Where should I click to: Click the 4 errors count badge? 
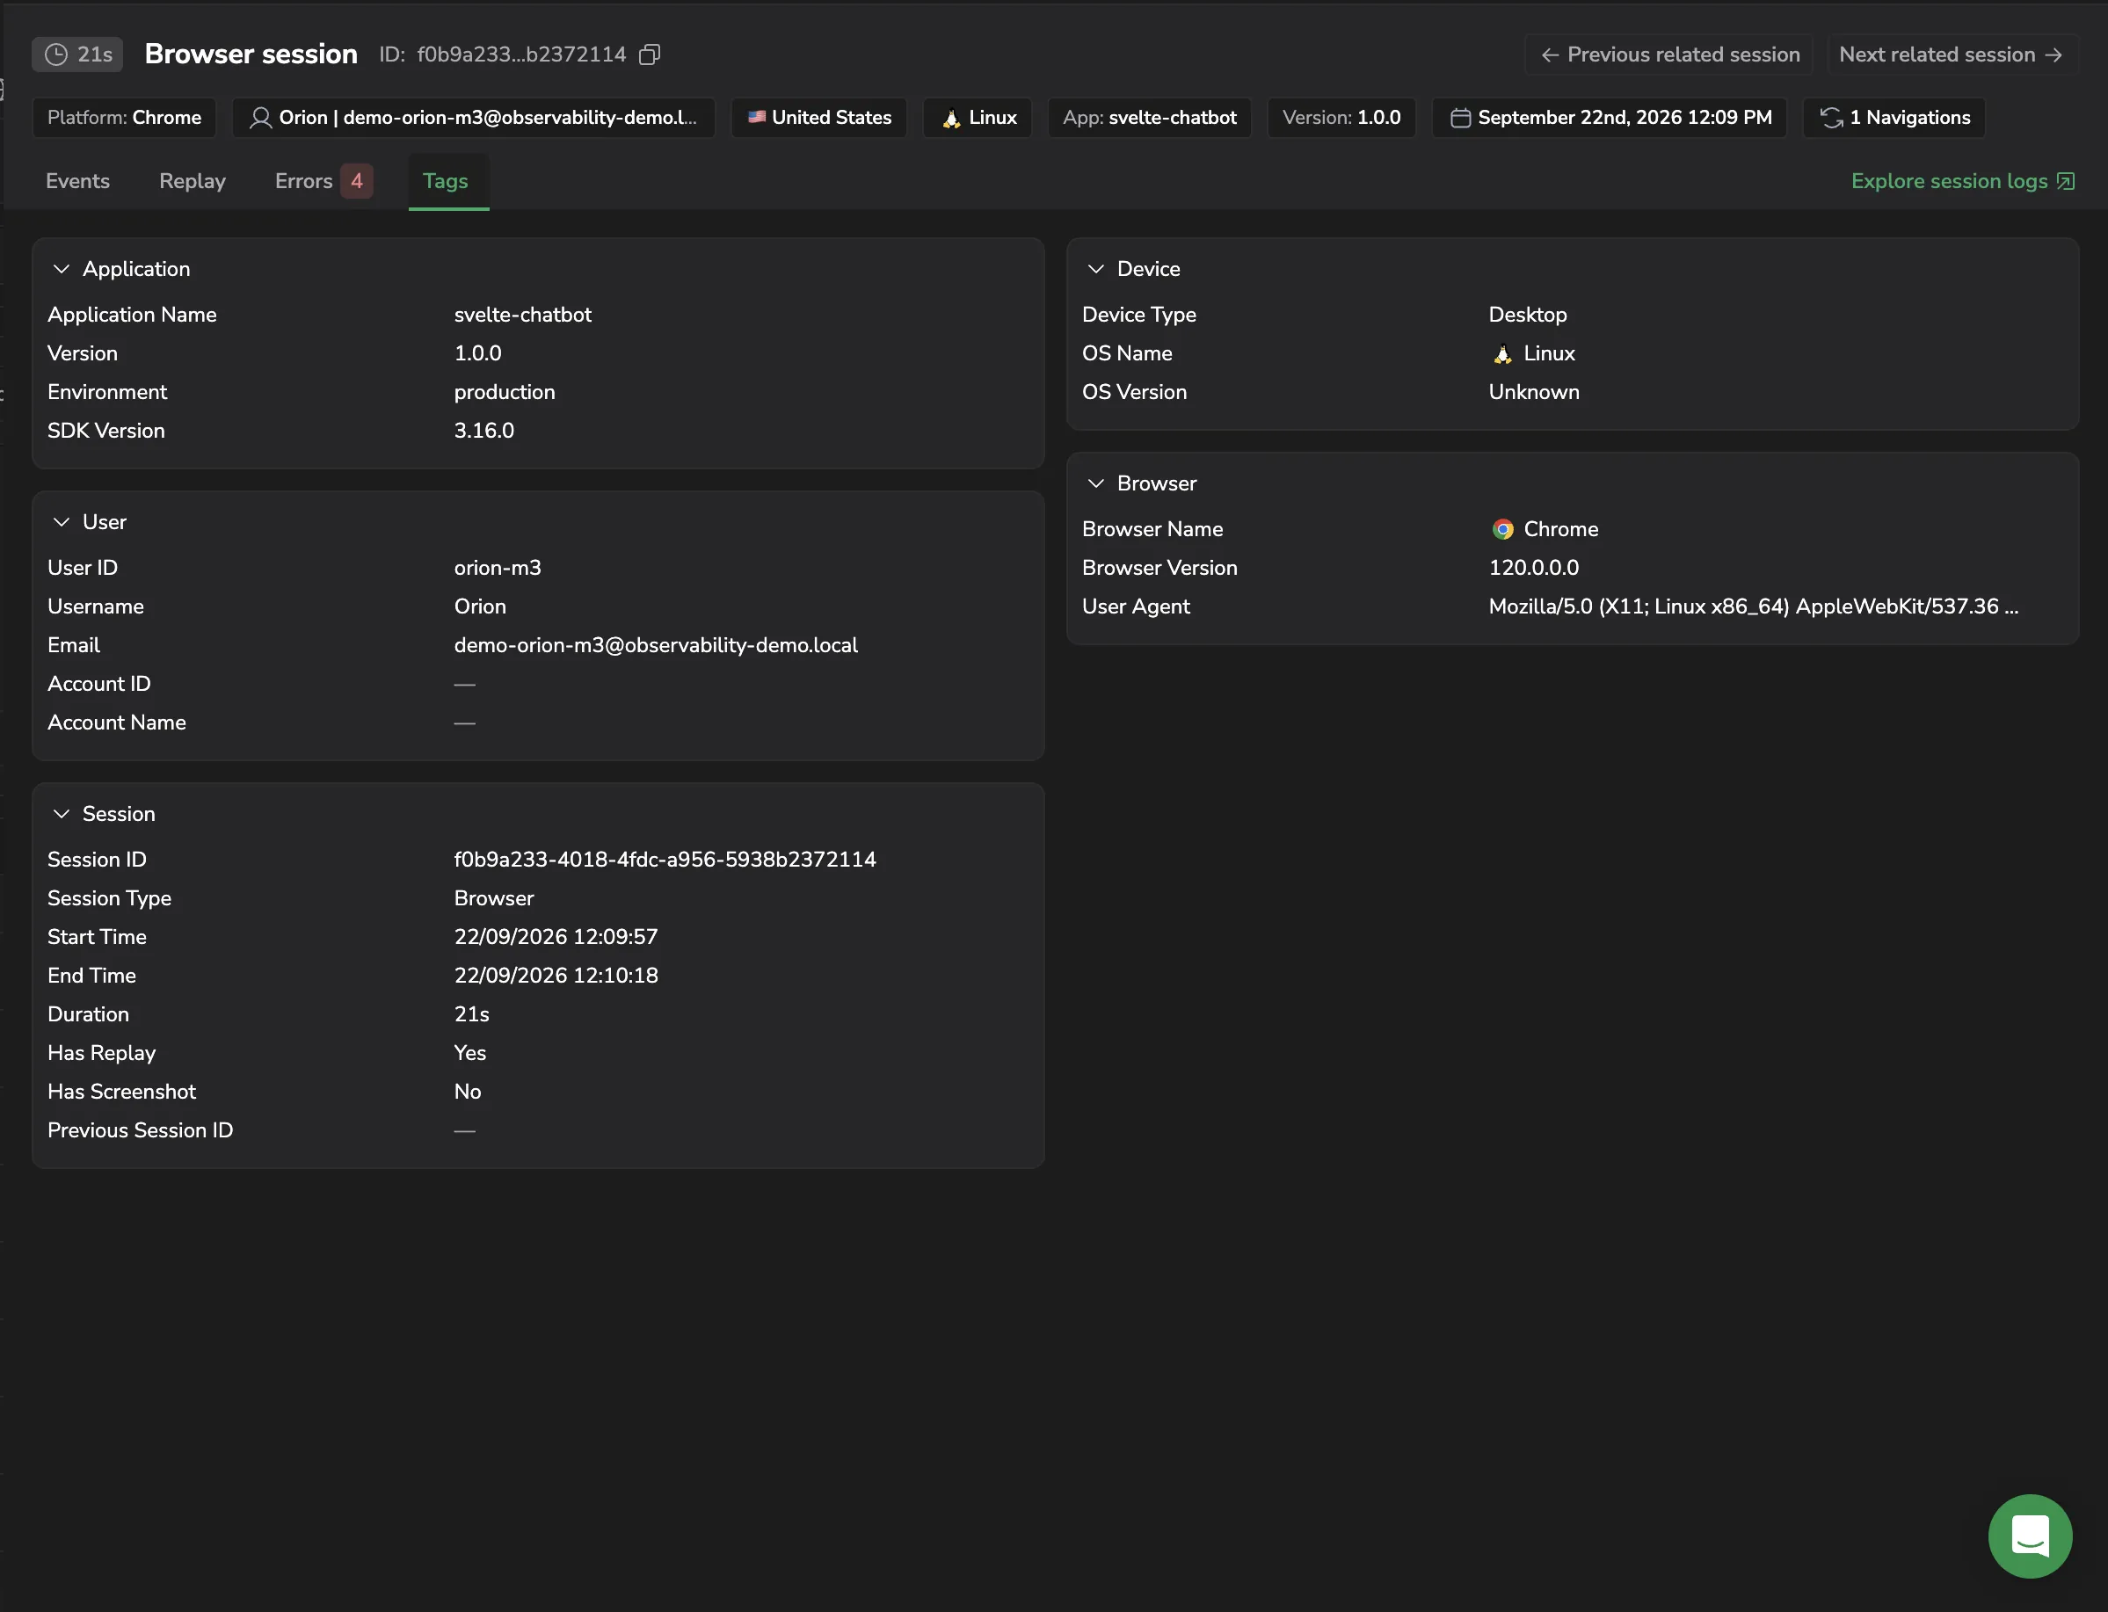pyautogui.click(x=357, y=181)
